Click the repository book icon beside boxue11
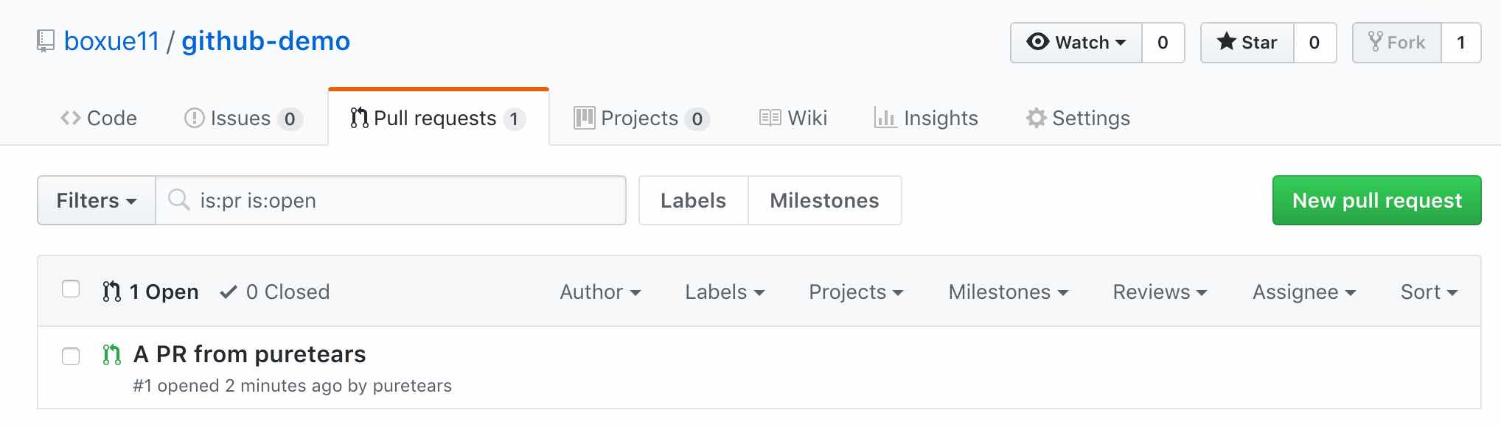The width and height of the screenshot is (1501, 427). coord(46,40)
